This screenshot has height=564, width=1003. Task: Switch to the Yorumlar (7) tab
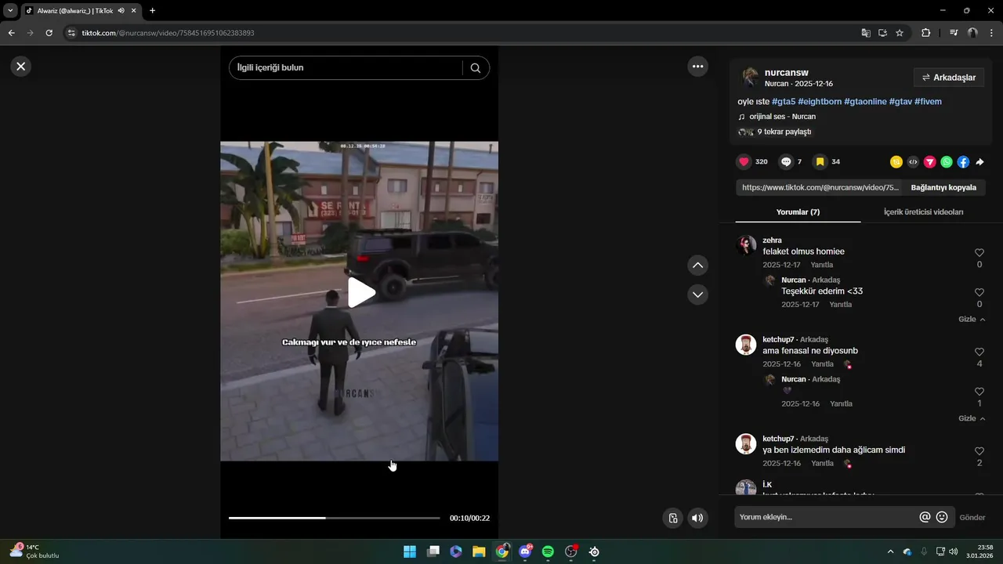798,212
